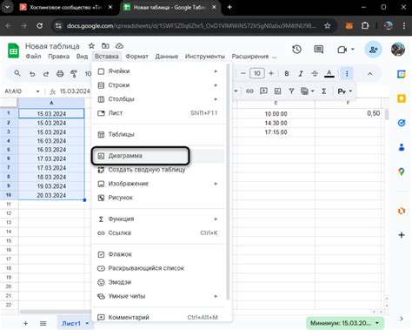
Task: Open the comments panel icon
Action: (319, 50)
